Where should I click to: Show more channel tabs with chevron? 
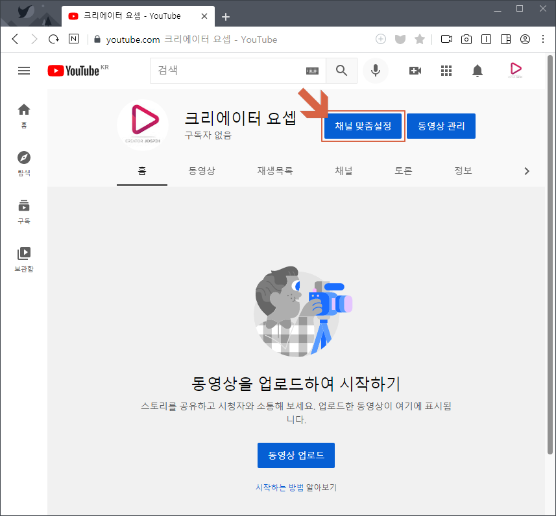point(527,171)
